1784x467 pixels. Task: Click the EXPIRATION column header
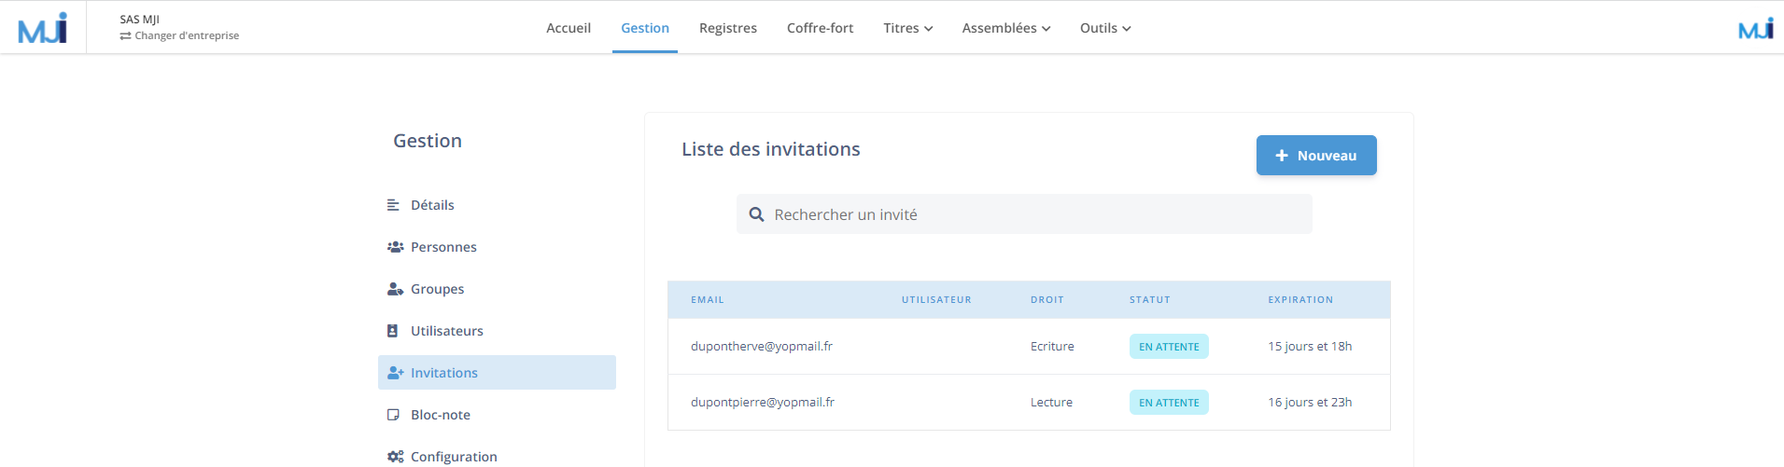pos(1300,300)
